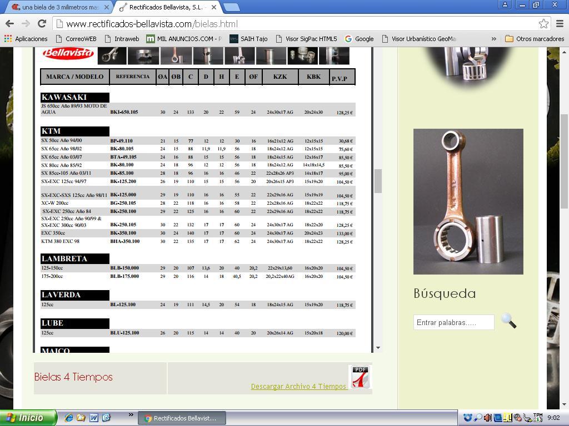Select the KTM brand heading
569x426 pixels.
pyautogui.click(x=75, y=131)
